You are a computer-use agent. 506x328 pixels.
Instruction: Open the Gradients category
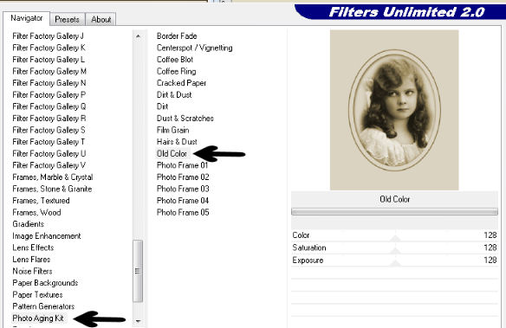pos(28,224)
